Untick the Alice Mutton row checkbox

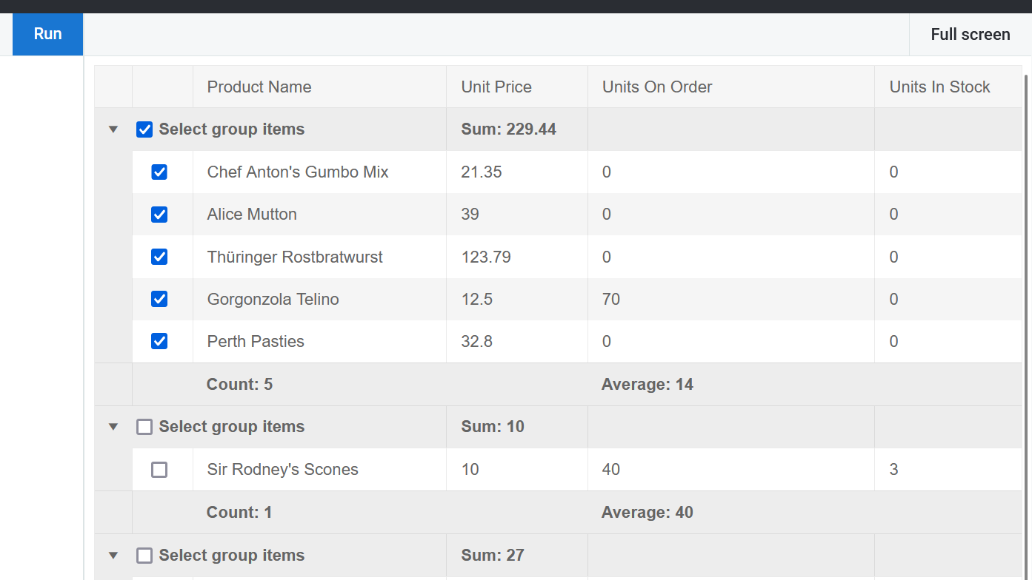click(x=159, y=215)
